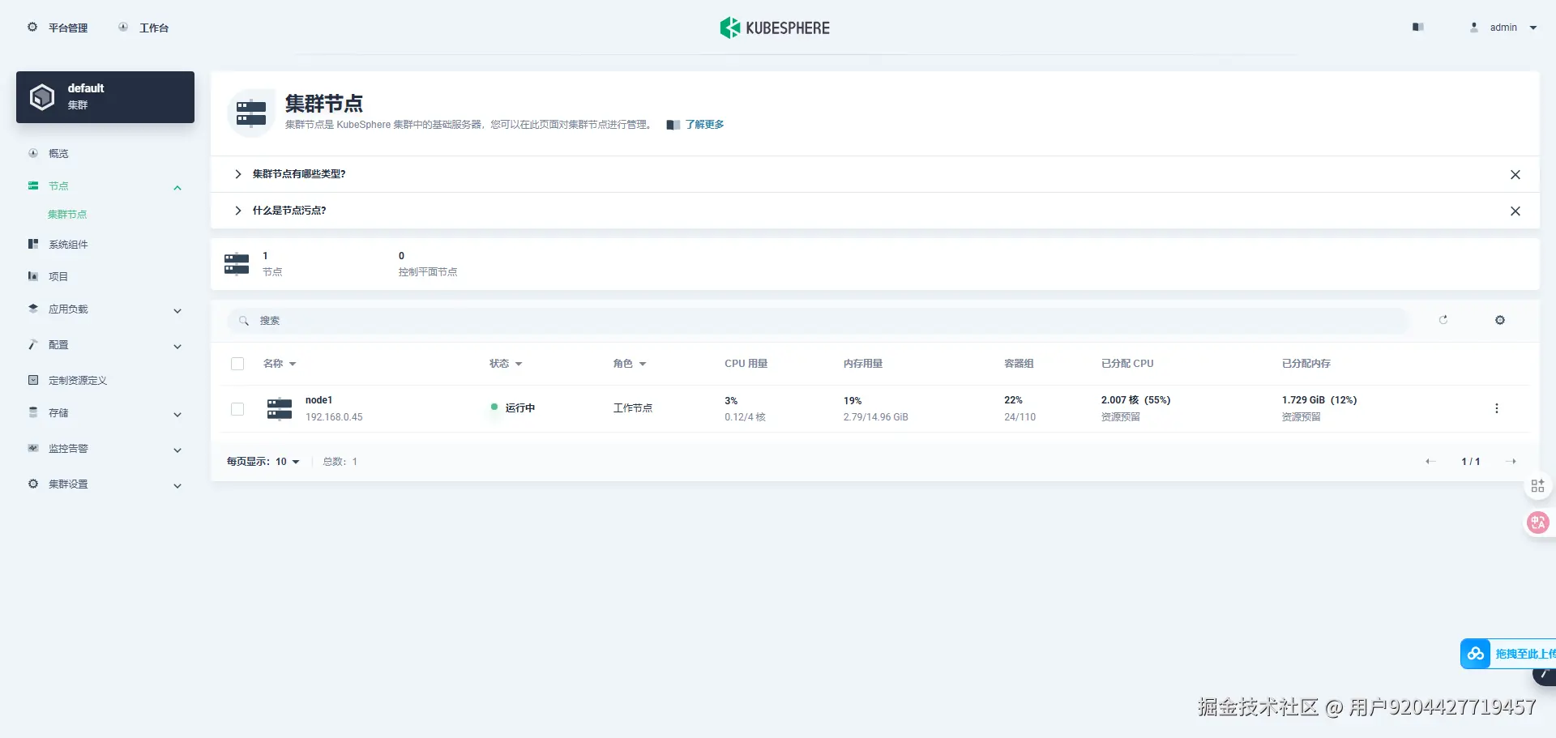
Task: Click the 搜索 search field
Action: click(x=819, y=321)
